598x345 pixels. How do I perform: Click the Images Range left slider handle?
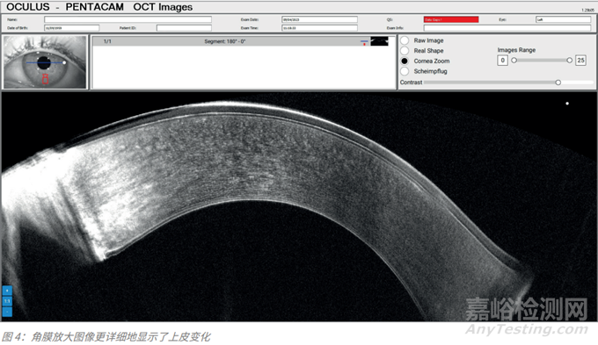tap(514, 61)
